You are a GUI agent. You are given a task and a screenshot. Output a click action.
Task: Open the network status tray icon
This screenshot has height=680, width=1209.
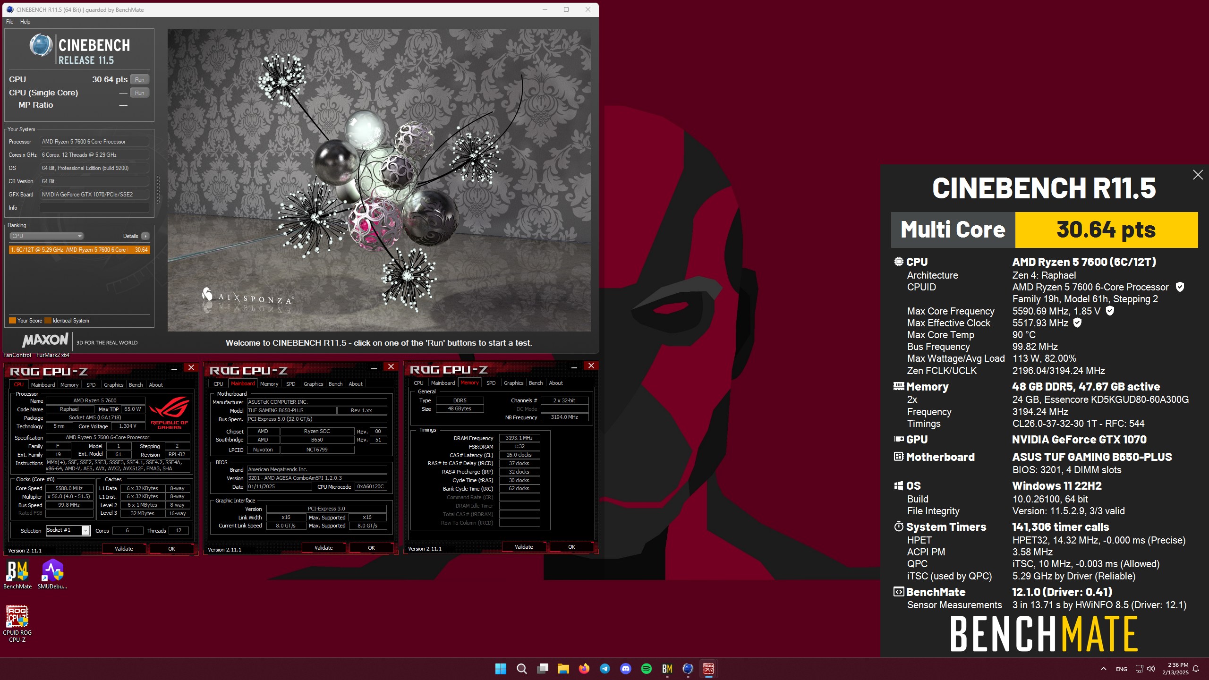tap(1139, 669)
